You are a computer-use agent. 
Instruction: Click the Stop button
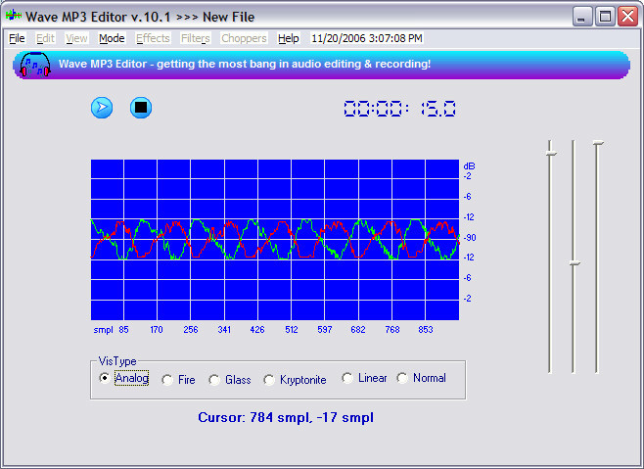pos(141,108)
